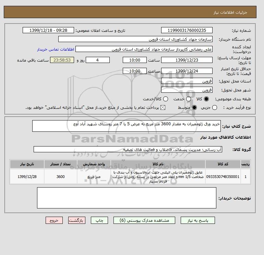Click the row number 1 cell
The height and width of the screenshot is (255, 264).
pos(245,177)
